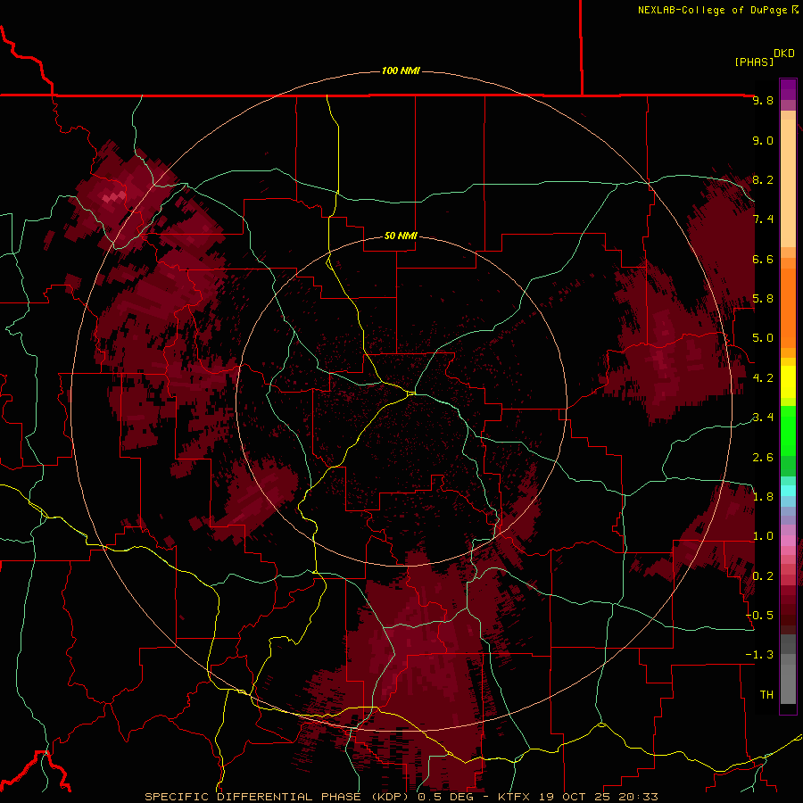Click the 1.8 scale value
803x803 pixels.
tap(763, 497)
